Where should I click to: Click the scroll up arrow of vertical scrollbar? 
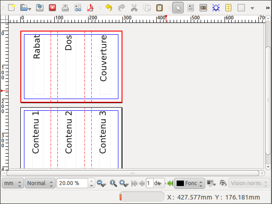point(268,18)
